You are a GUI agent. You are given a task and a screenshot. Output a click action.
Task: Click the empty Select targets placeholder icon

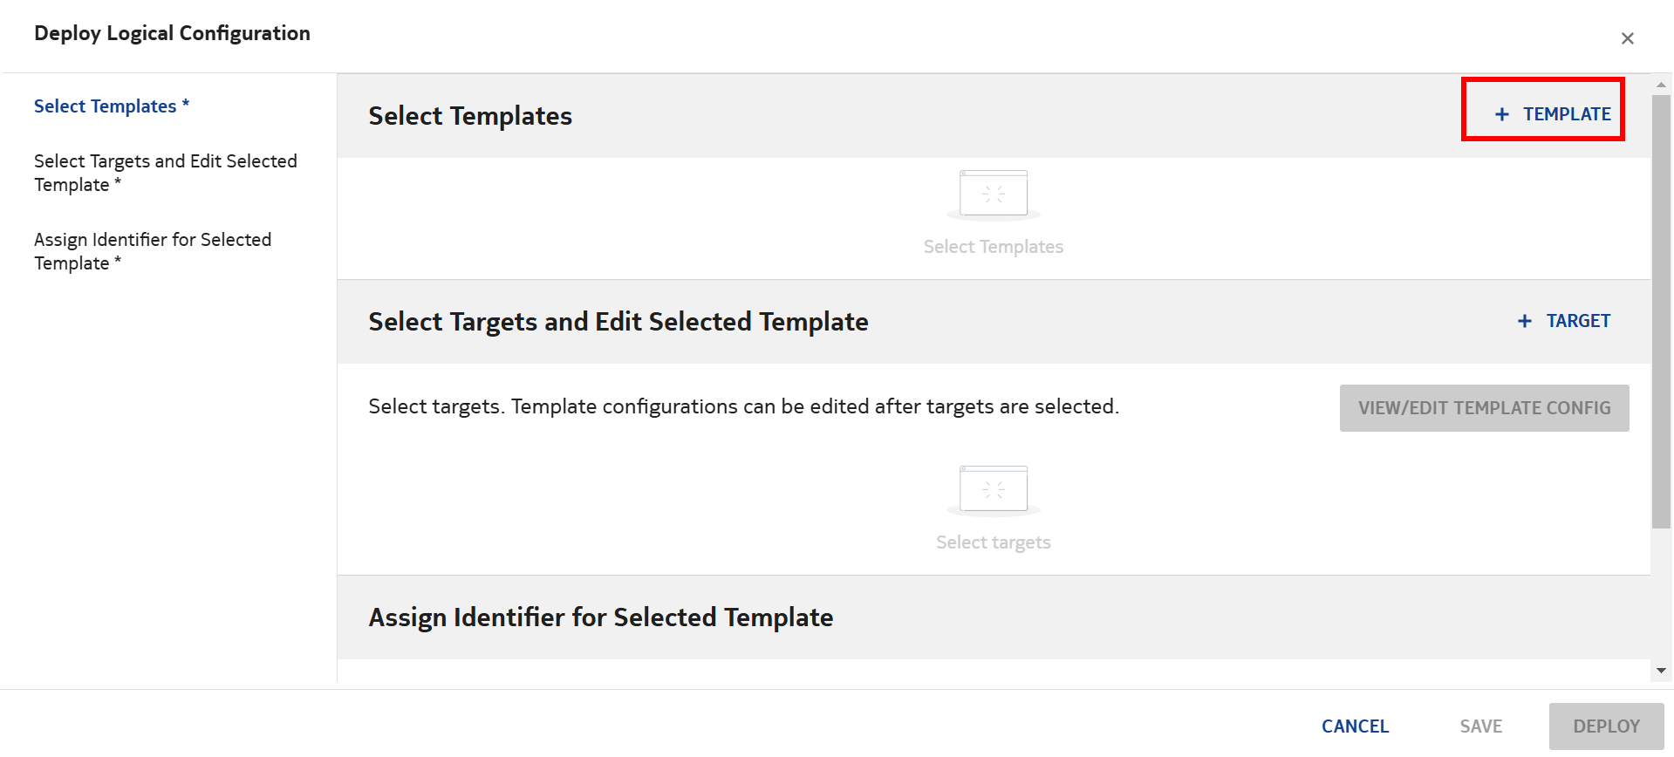[993, 489]
